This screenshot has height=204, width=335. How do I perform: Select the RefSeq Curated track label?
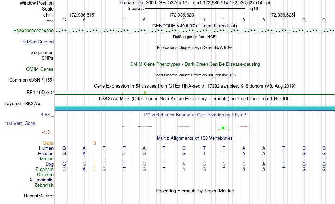(x=37, y=42)
